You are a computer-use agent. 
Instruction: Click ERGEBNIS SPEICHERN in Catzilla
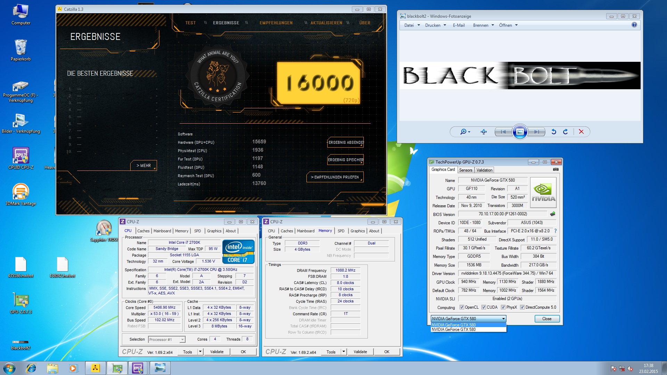tap(345, 160)
